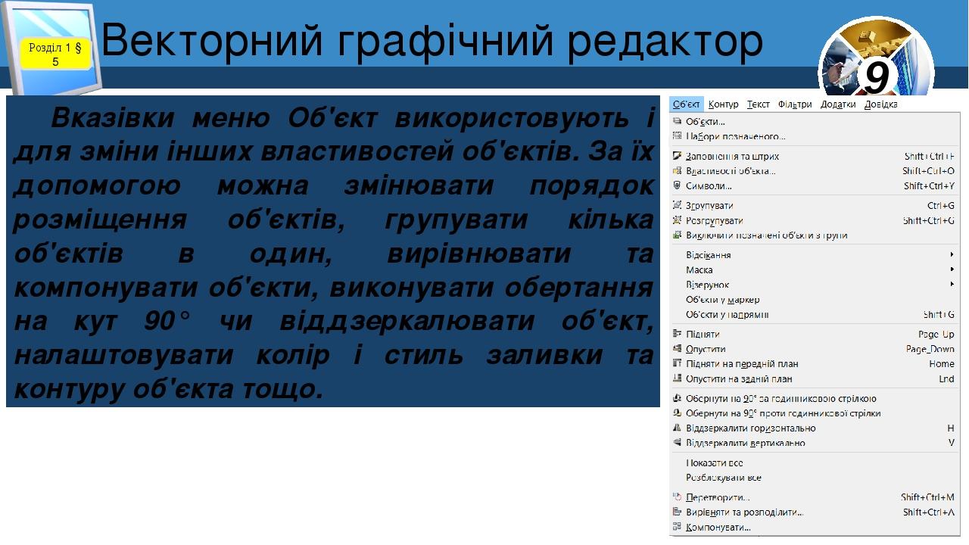Open Компонувати... via its grid icon
This screenshot has height=545, width=969.
pos(677,527)
